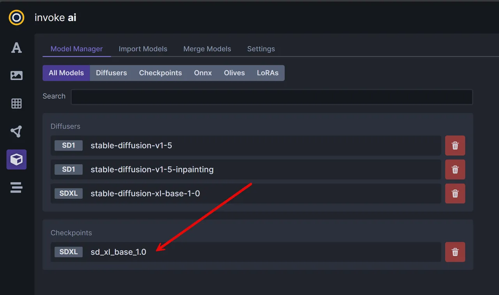This screenshot has height=295, width=499.
Task: Click the model Search field
Action: 272,97
